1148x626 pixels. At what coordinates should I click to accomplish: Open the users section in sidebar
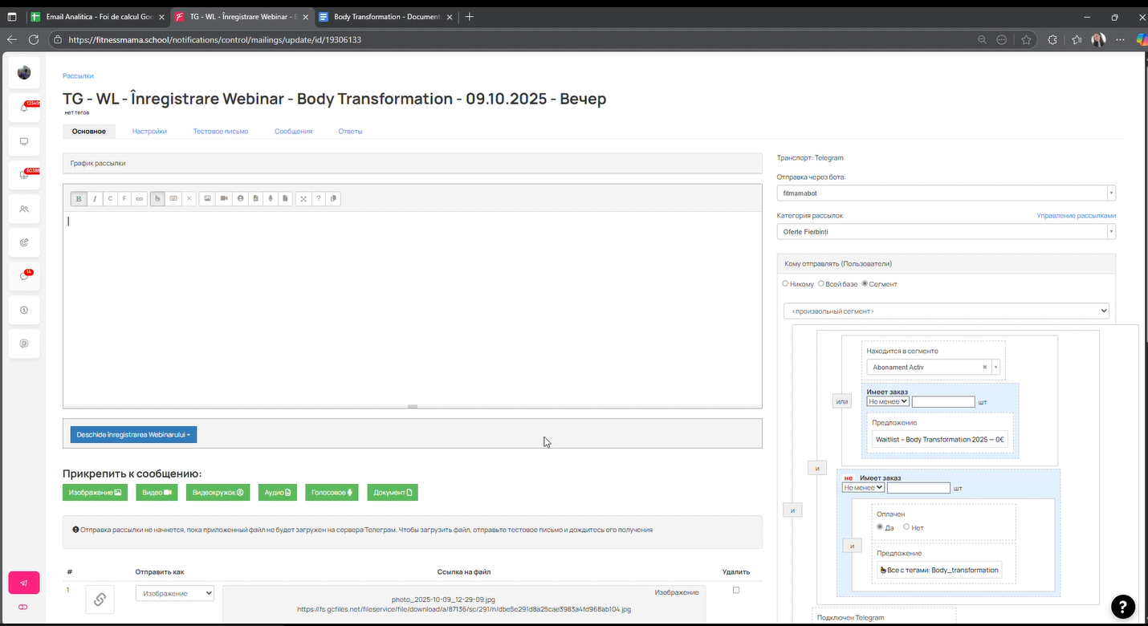point(24,209)
